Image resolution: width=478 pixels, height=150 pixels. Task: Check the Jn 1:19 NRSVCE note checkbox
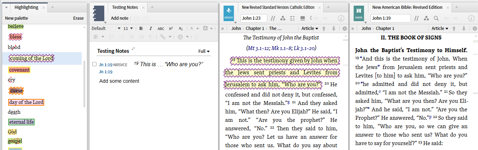tap(94, 64)
